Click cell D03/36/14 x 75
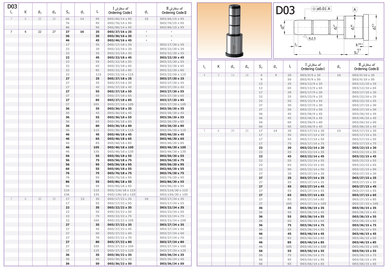 (x=312, y=225)
